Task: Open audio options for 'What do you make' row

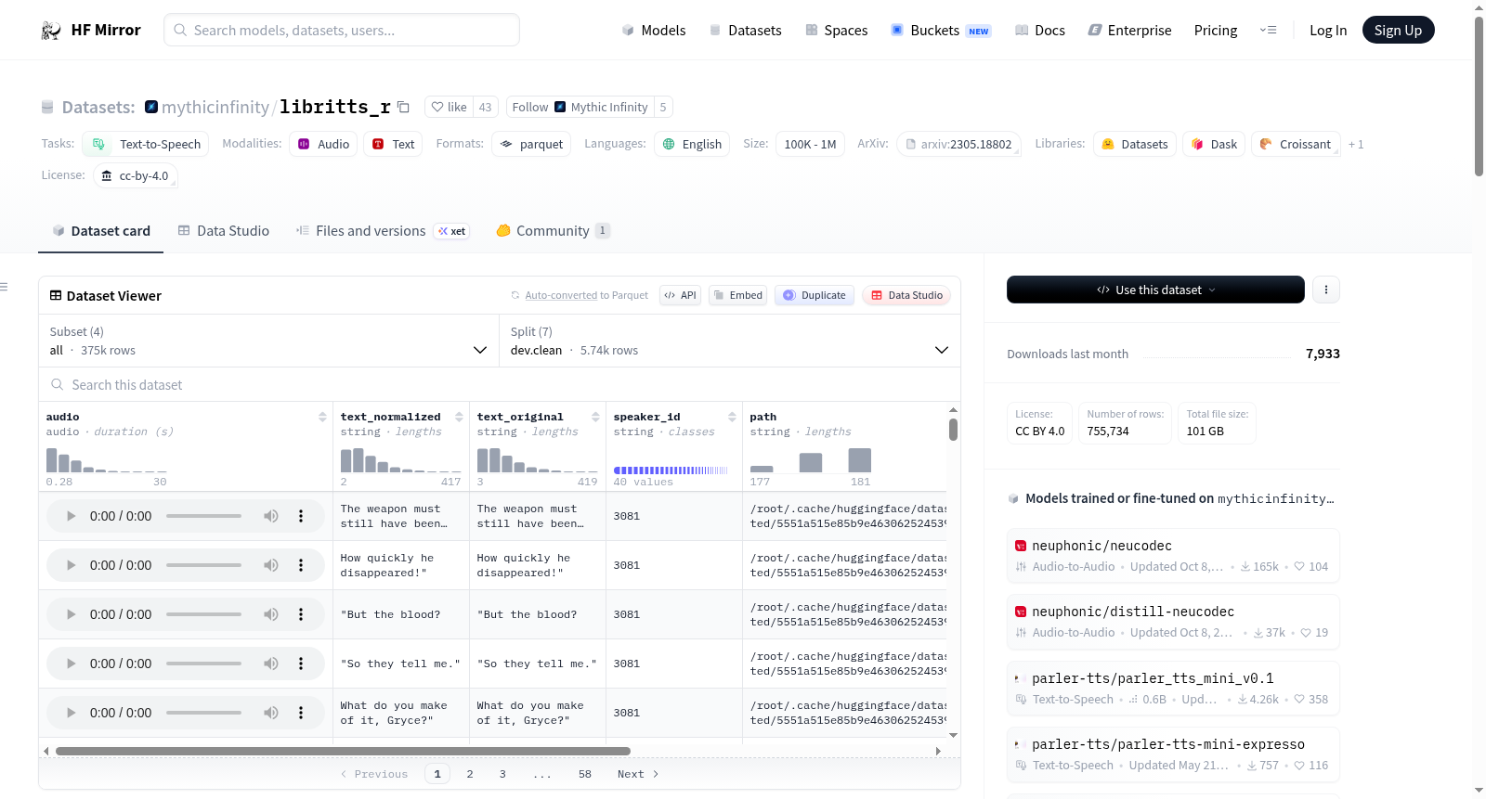Action: [301, 713]
